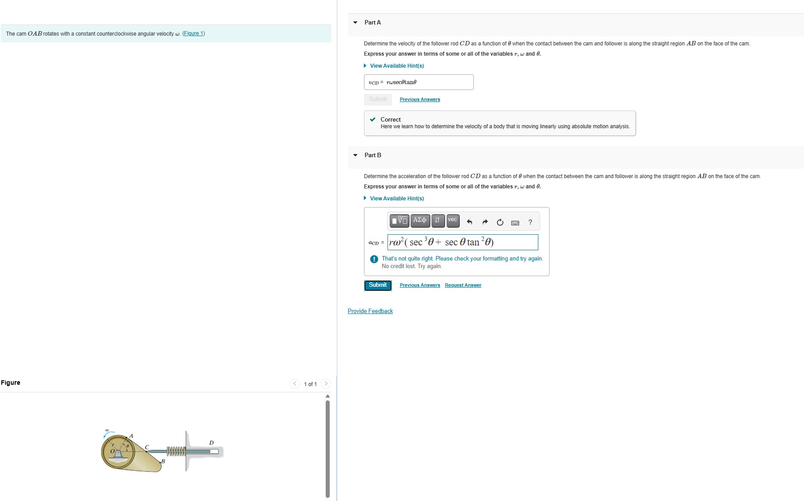Open the Provide Feedback link

370,311
